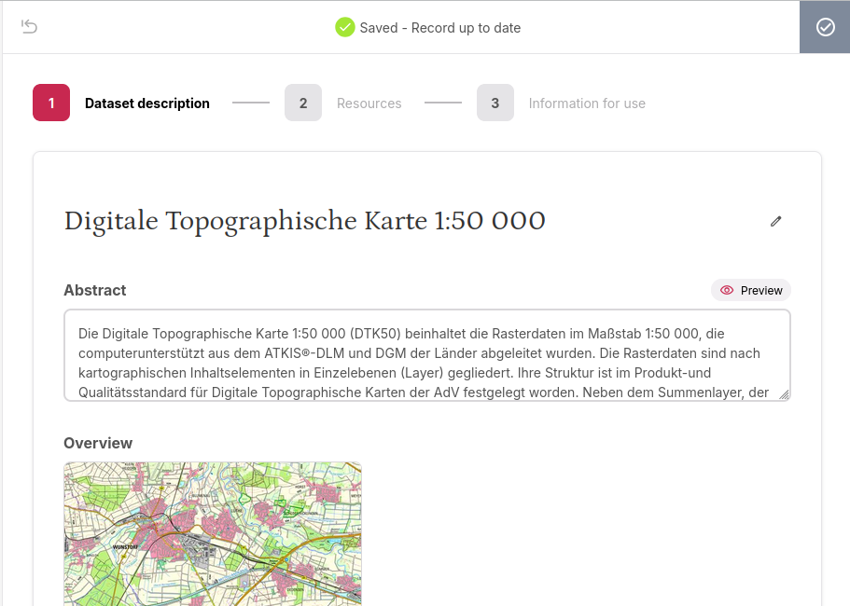Click the abstract textarea resize handle

784,394
